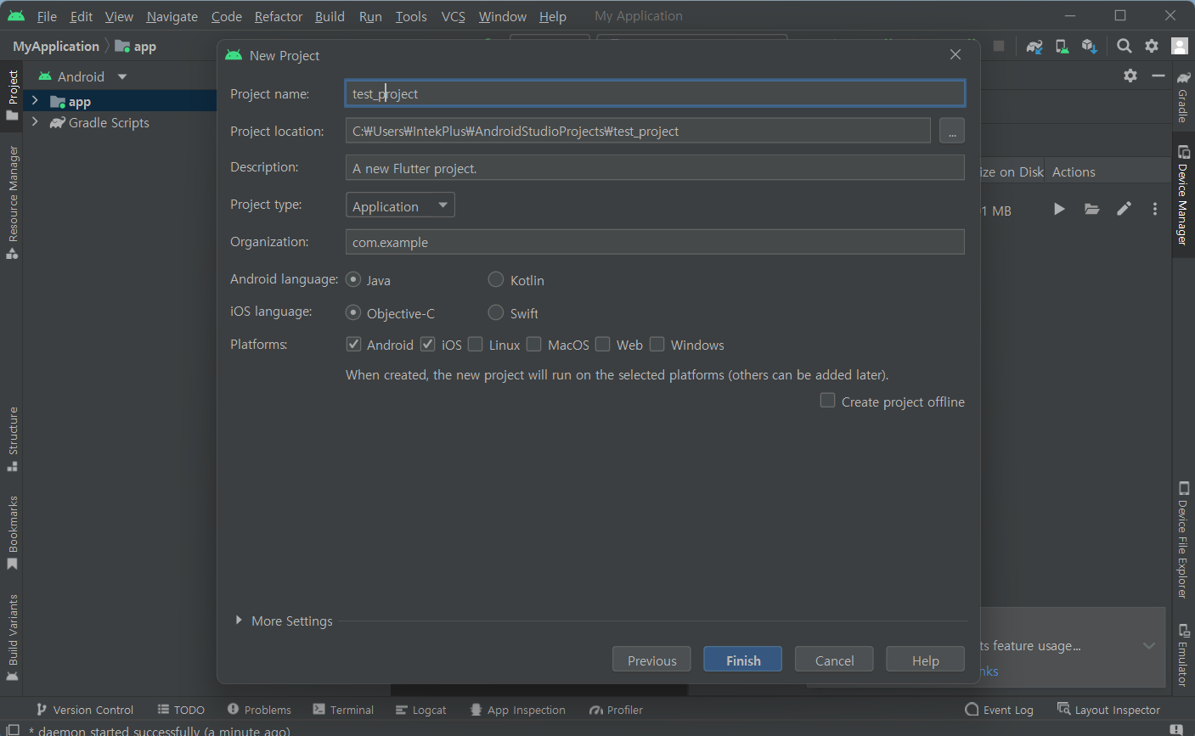The image size is (1195, 736).
Task: Open the Resource Manager tool window
Action: point(13,202)
